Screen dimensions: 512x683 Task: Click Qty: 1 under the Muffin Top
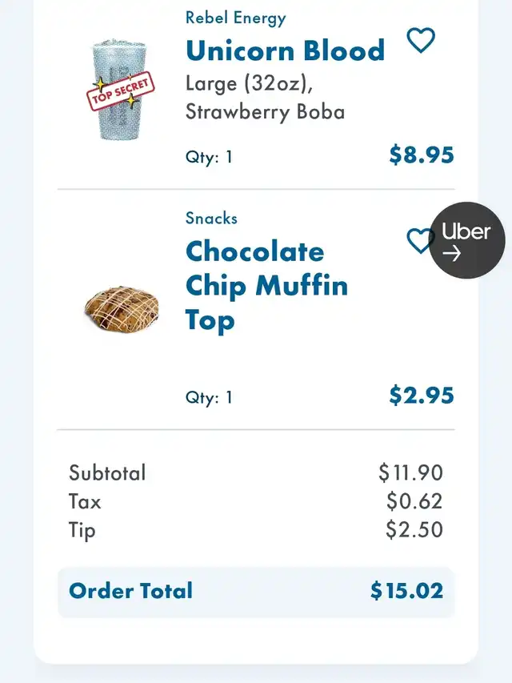tap(209, 397)
